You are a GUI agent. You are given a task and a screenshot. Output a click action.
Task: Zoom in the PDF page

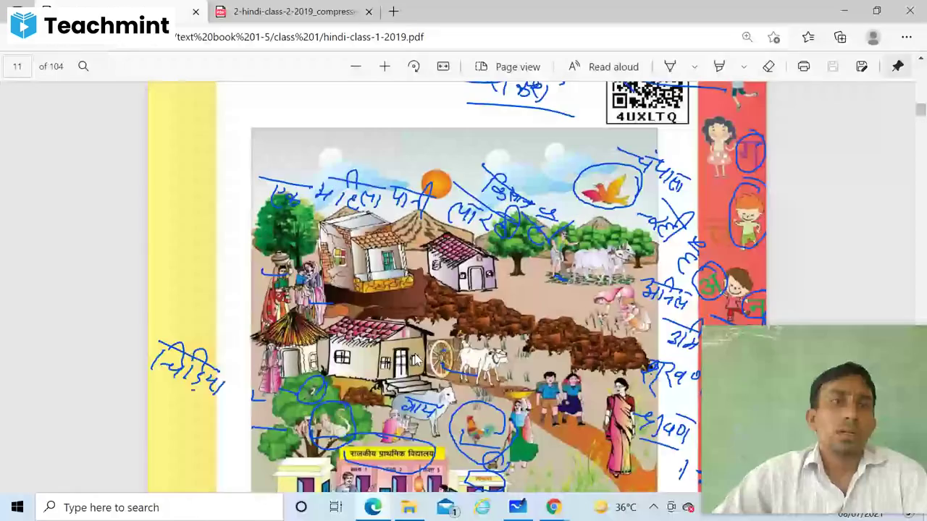pyautogui.click(x=385, y=67)
